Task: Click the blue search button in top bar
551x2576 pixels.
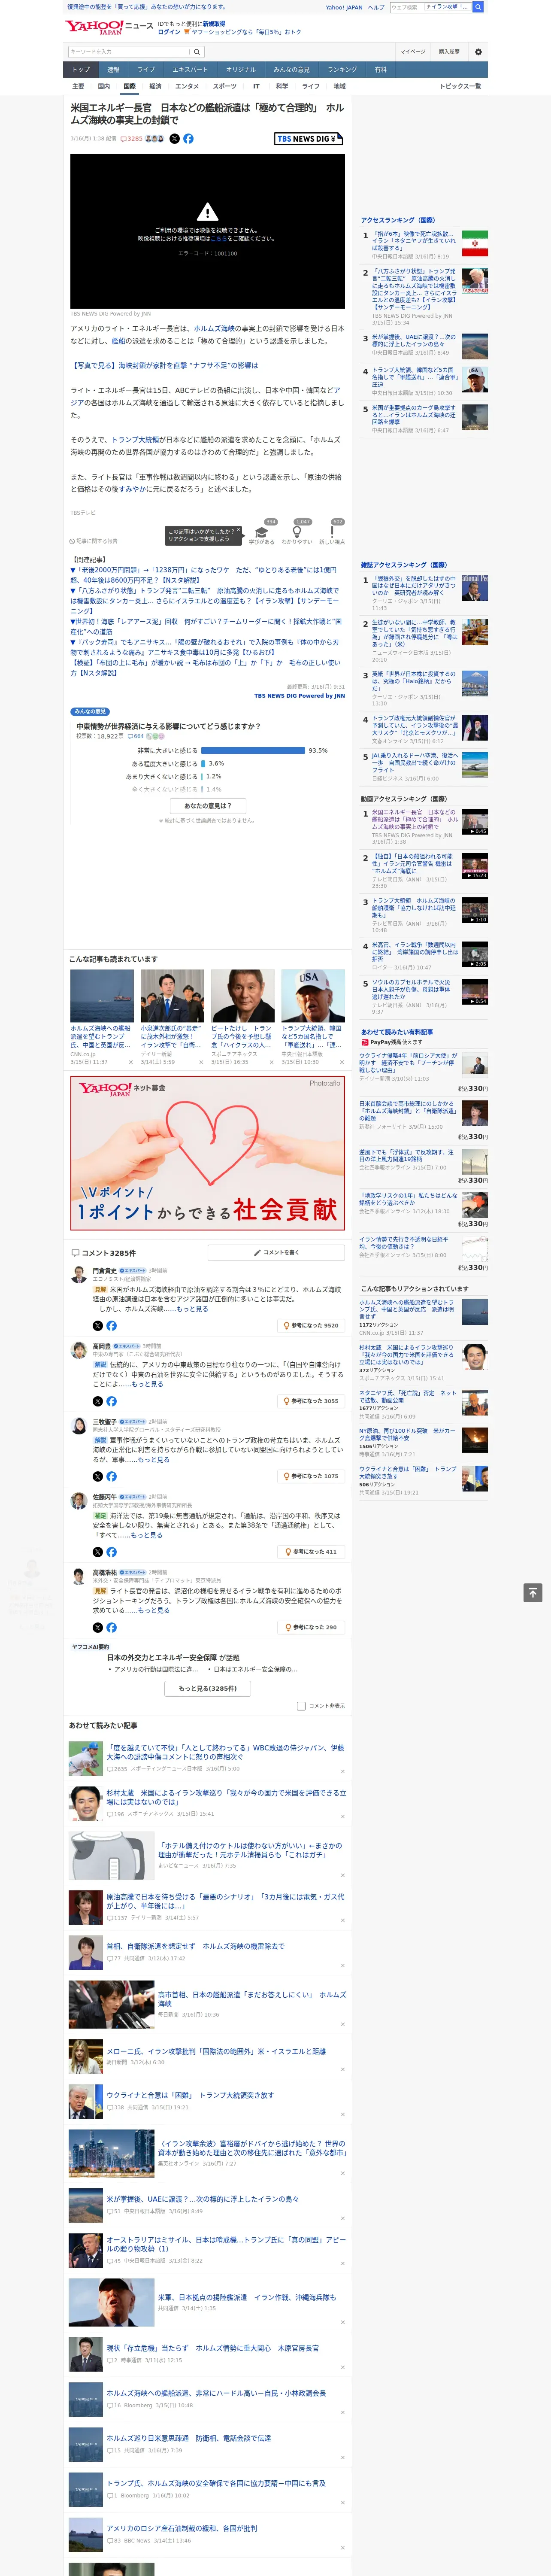Action: click(x=478, y=7)
